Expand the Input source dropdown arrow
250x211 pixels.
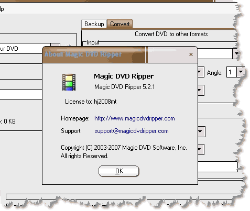point(236,53)
